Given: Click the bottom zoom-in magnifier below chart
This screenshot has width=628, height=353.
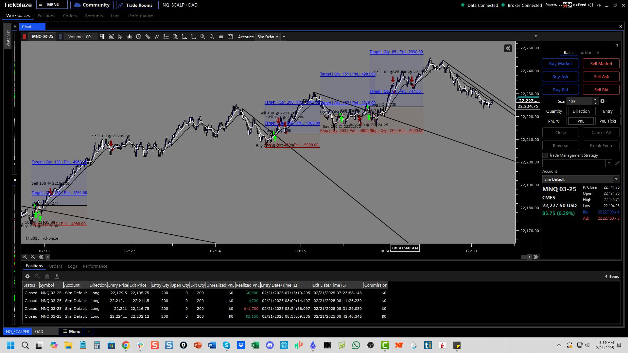Looking at the screenshot, I should click(33, 257).
